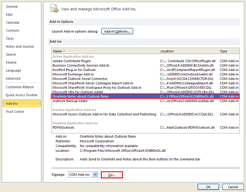Open the Manage COM Add-ins dropdown
Viewport: 246px width, 192px height.
(83, 175)
